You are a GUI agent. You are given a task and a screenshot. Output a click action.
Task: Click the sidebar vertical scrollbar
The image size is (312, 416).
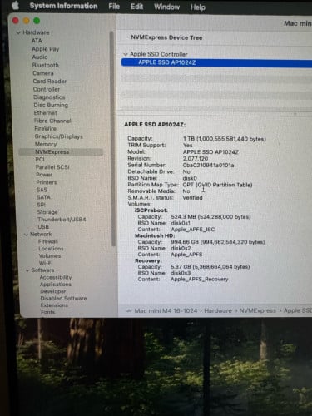point(112,139)
